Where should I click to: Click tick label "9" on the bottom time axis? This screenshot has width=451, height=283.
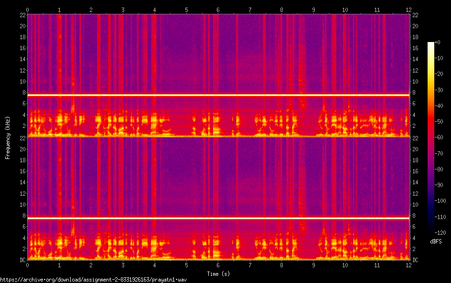pos(313,265)
